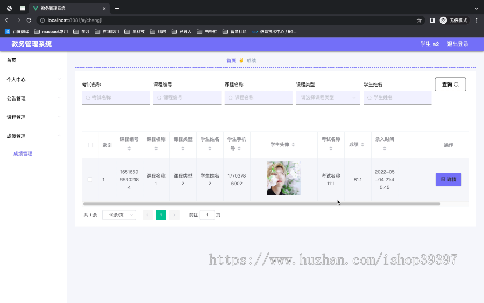The height and width of the screenshot is (303, 484).
Task: Click the 考试名称 search field
Action: pos(116,97)
